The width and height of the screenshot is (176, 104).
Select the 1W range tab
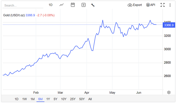coord(24,99)
